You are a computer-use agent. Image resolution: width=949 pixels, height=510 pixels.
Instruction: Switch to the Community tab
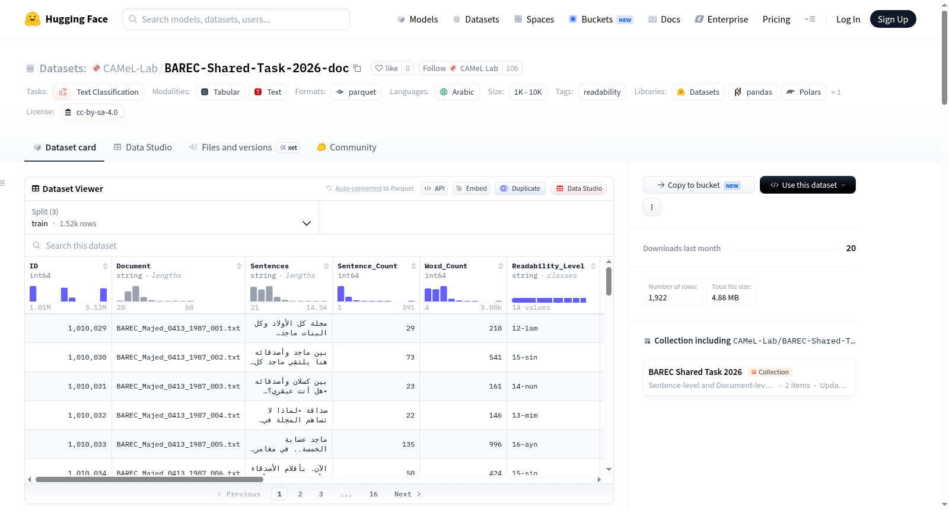coord(346,147)
